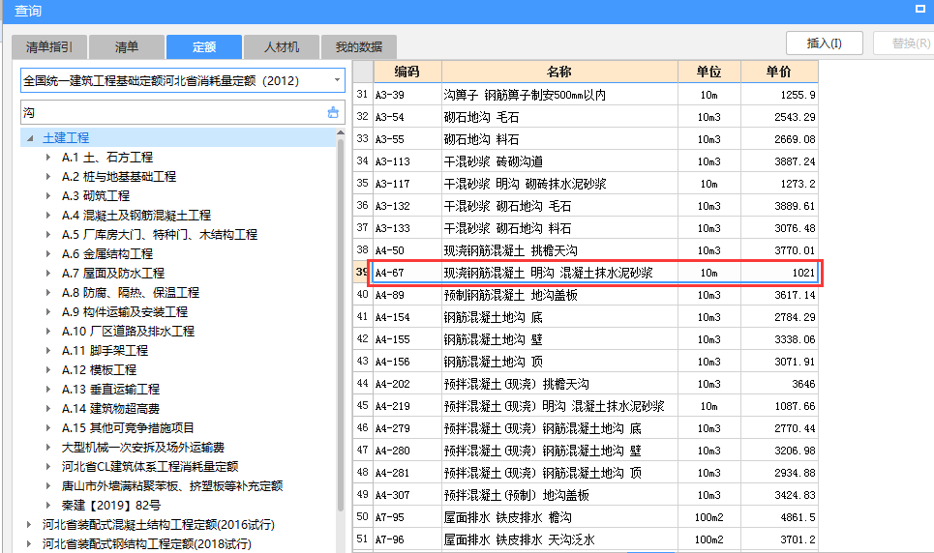Select A.13 垂直运输工程 item
934x553 pixels.
[x=110, y=390]
